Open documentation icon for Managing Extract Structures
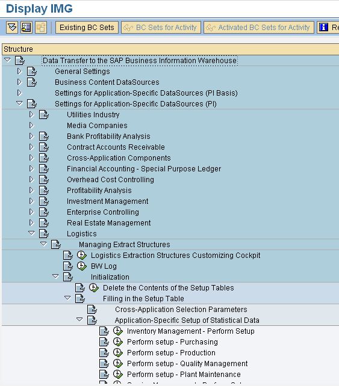Viewport: 339px width, 386px height. (x=56, y=245)
